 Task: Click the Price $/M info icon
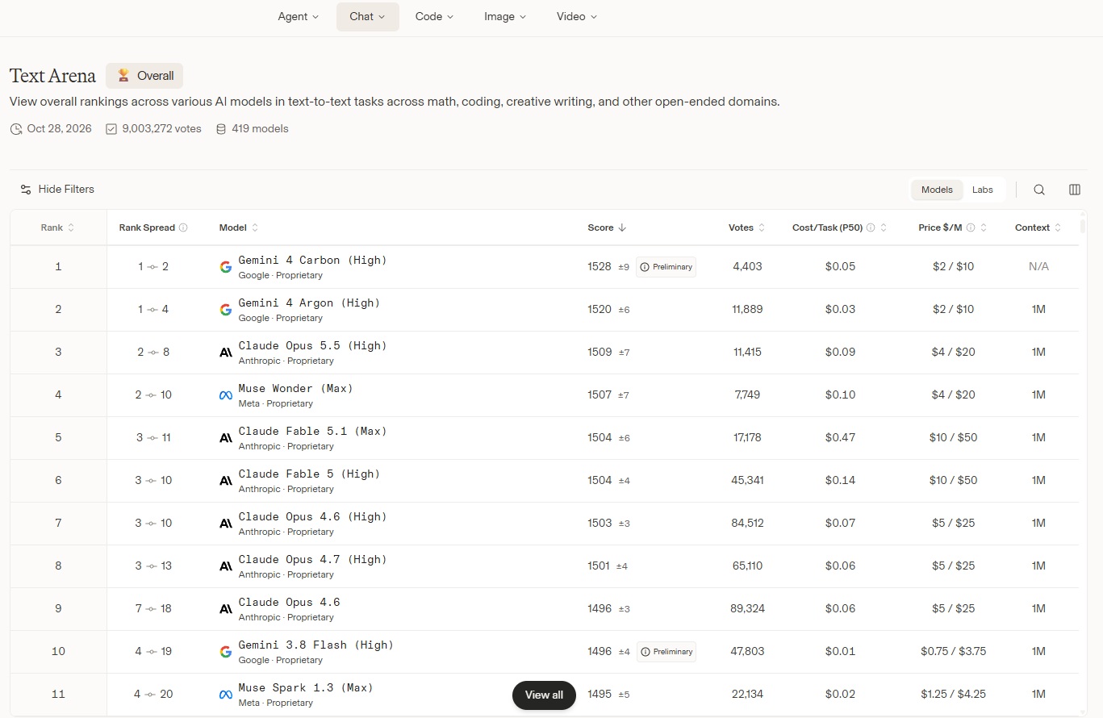pyautogui.click(x=971, y=228)
